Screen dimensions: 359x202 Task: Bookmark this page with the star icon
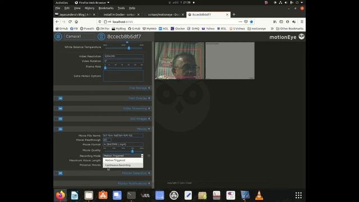[x=251, y=22]
